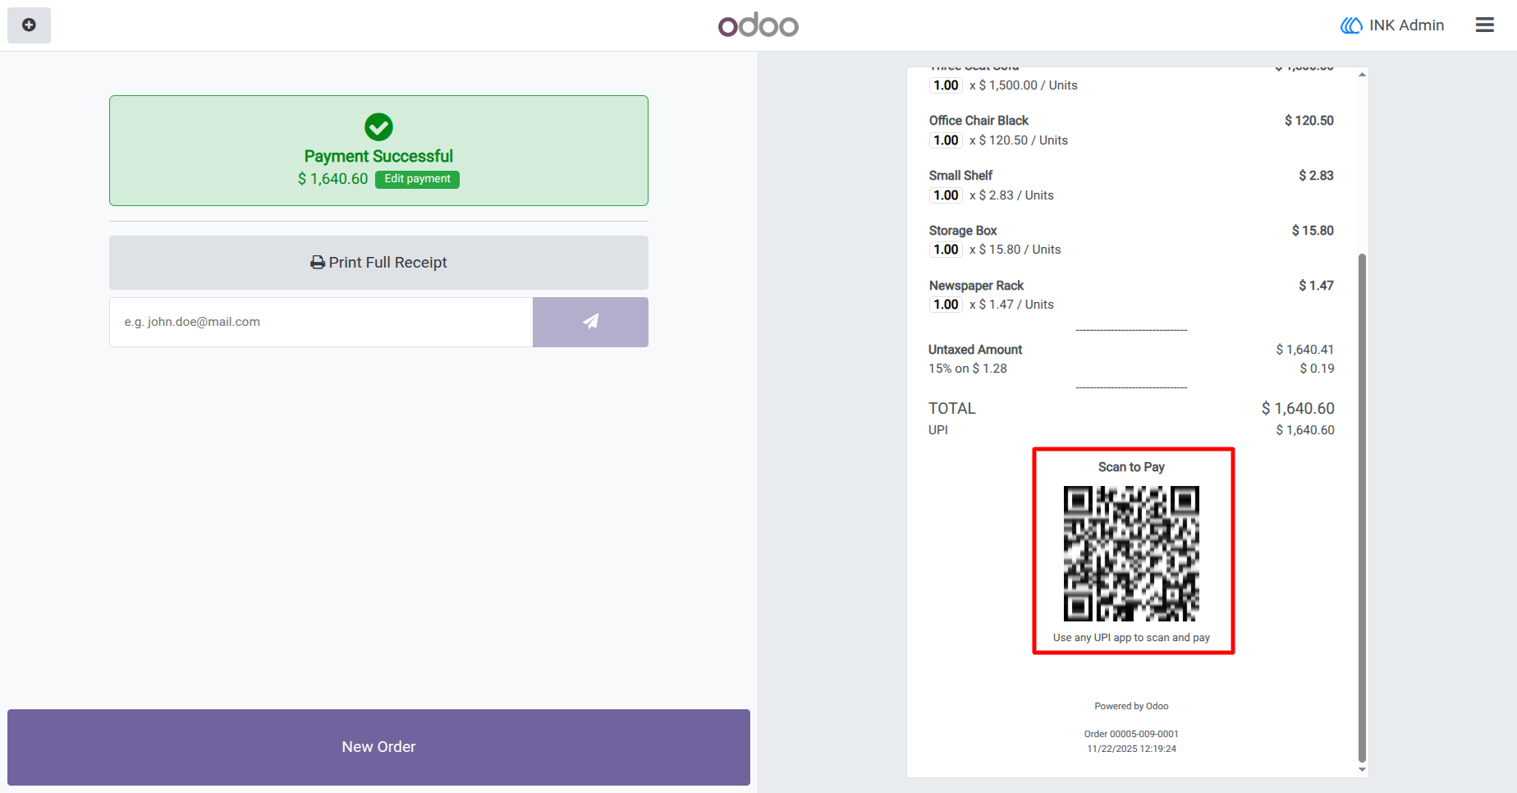
Task: Start a New Order
Action: [378, 747]
